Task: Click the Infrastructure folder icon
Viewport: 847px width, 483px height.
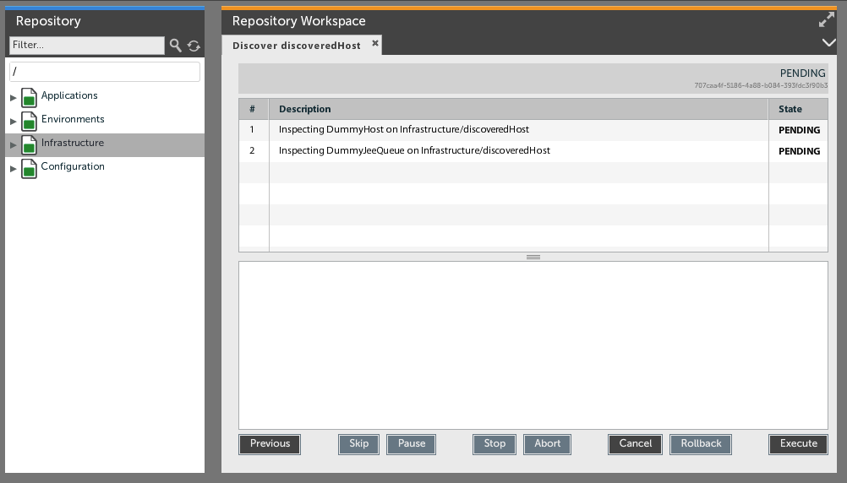Action: [29, 144]
